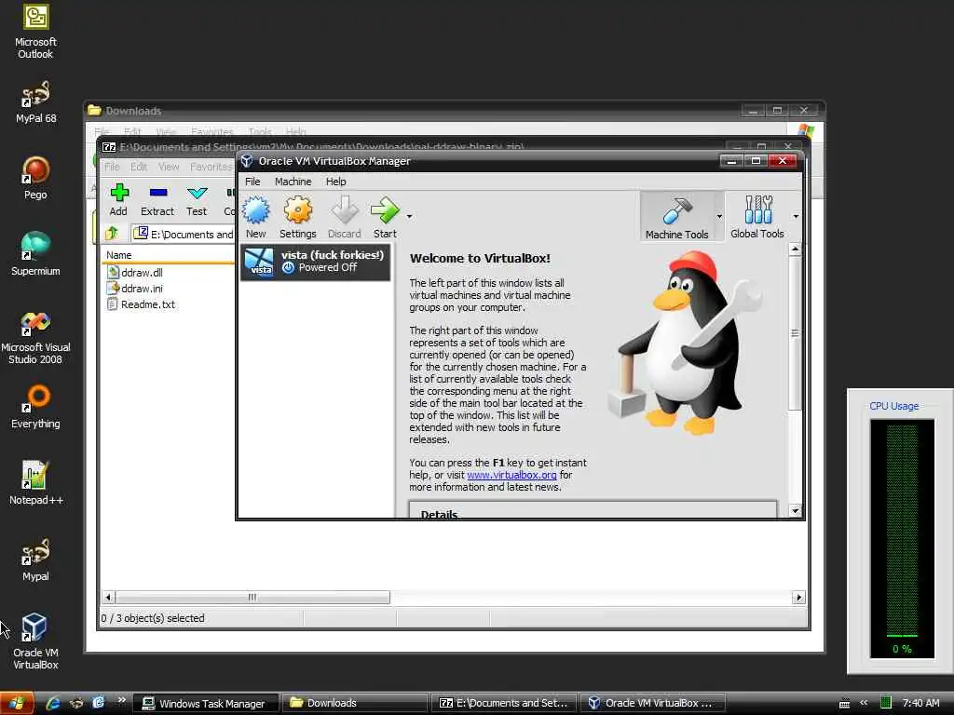Click the 7-Zip horizontal scroll right arrow
This screenshot has width=954, height=715.
798,597
